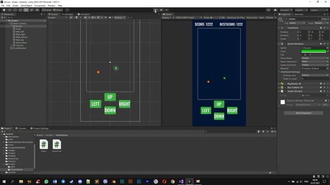Open the custom editor tools icon

coord(37,10)
